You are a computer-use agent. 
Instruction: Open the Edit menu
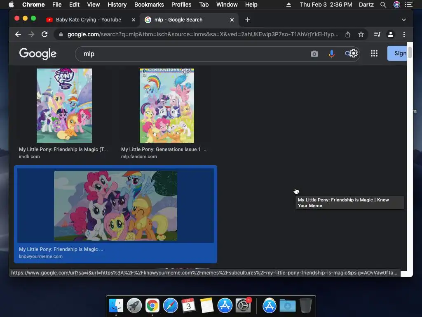[x=74, y=5]
